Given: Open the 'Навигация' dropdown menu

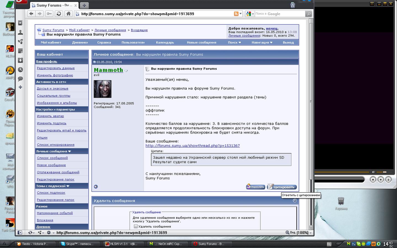Looking at the screenshot, I should pyautogui.click(x=262, y=42).
